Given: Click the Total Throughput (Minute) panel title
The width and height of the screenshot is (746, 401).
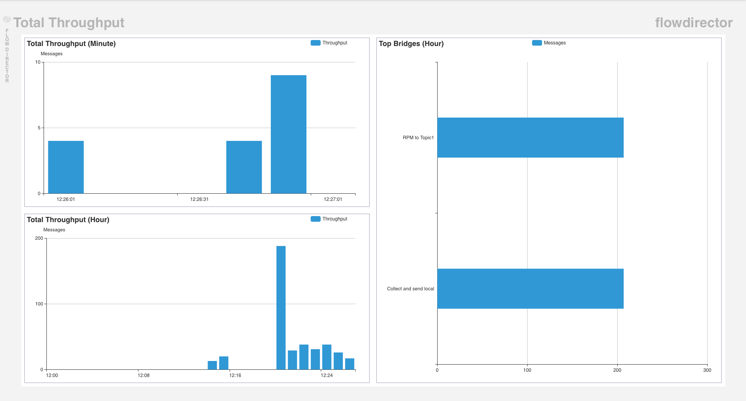Looking at the screenshot, I should tap(71, 44).
